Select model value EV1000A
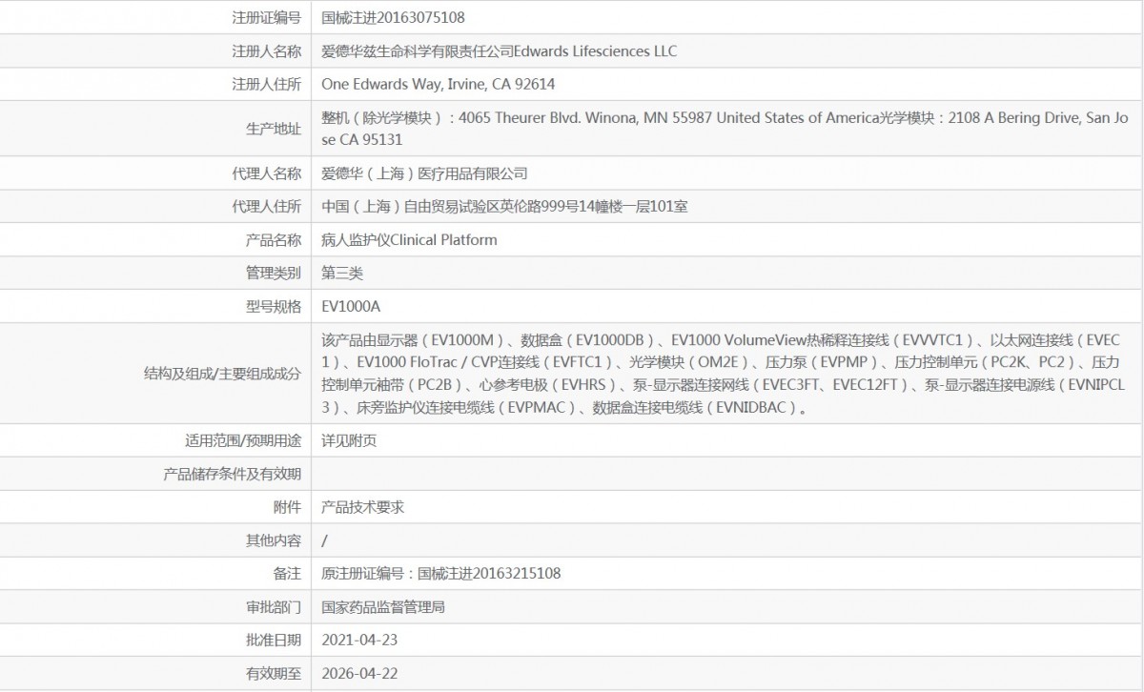Screen dimensions: 1144x692 coord(351,306)
